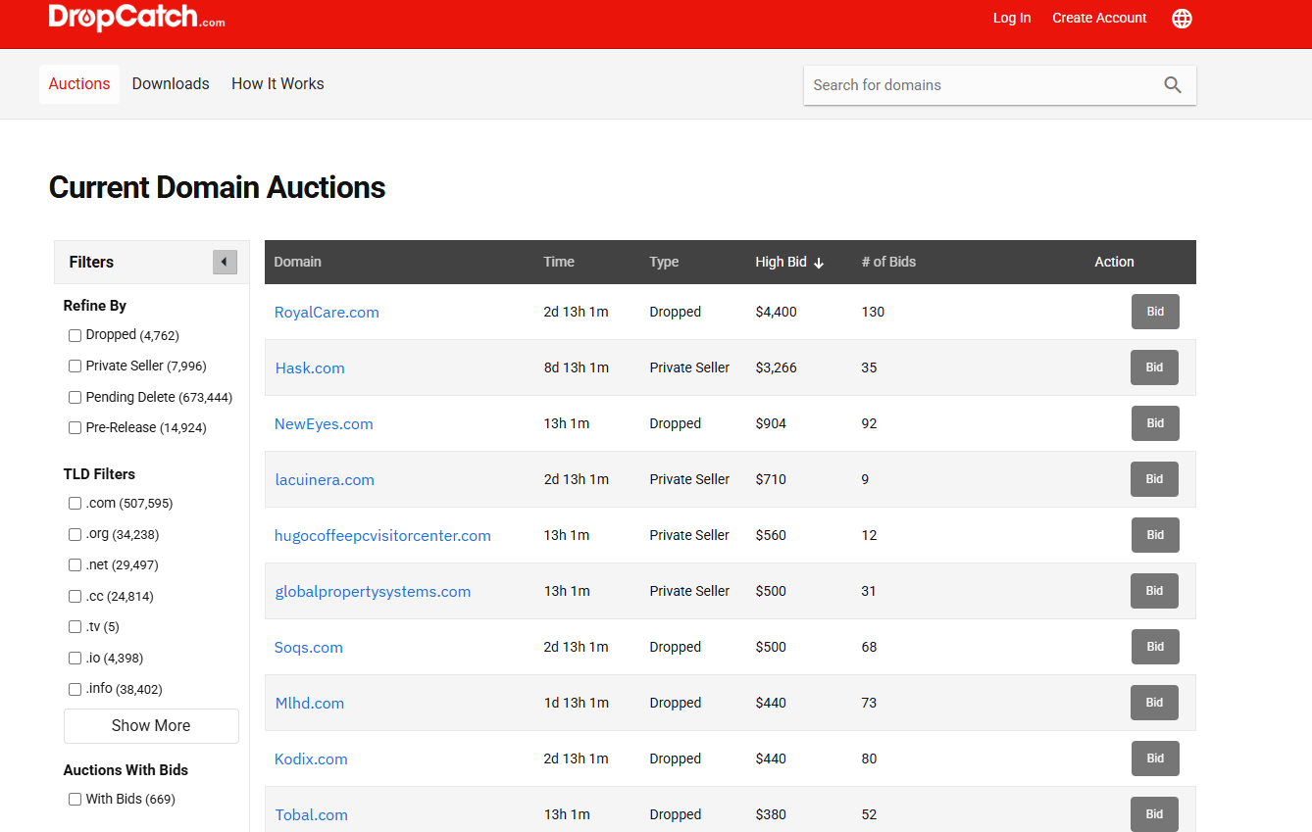Viewport: 1312px width, 832px height.
Task: Check the Pending Delete filter
Action: tap(75, 398)
